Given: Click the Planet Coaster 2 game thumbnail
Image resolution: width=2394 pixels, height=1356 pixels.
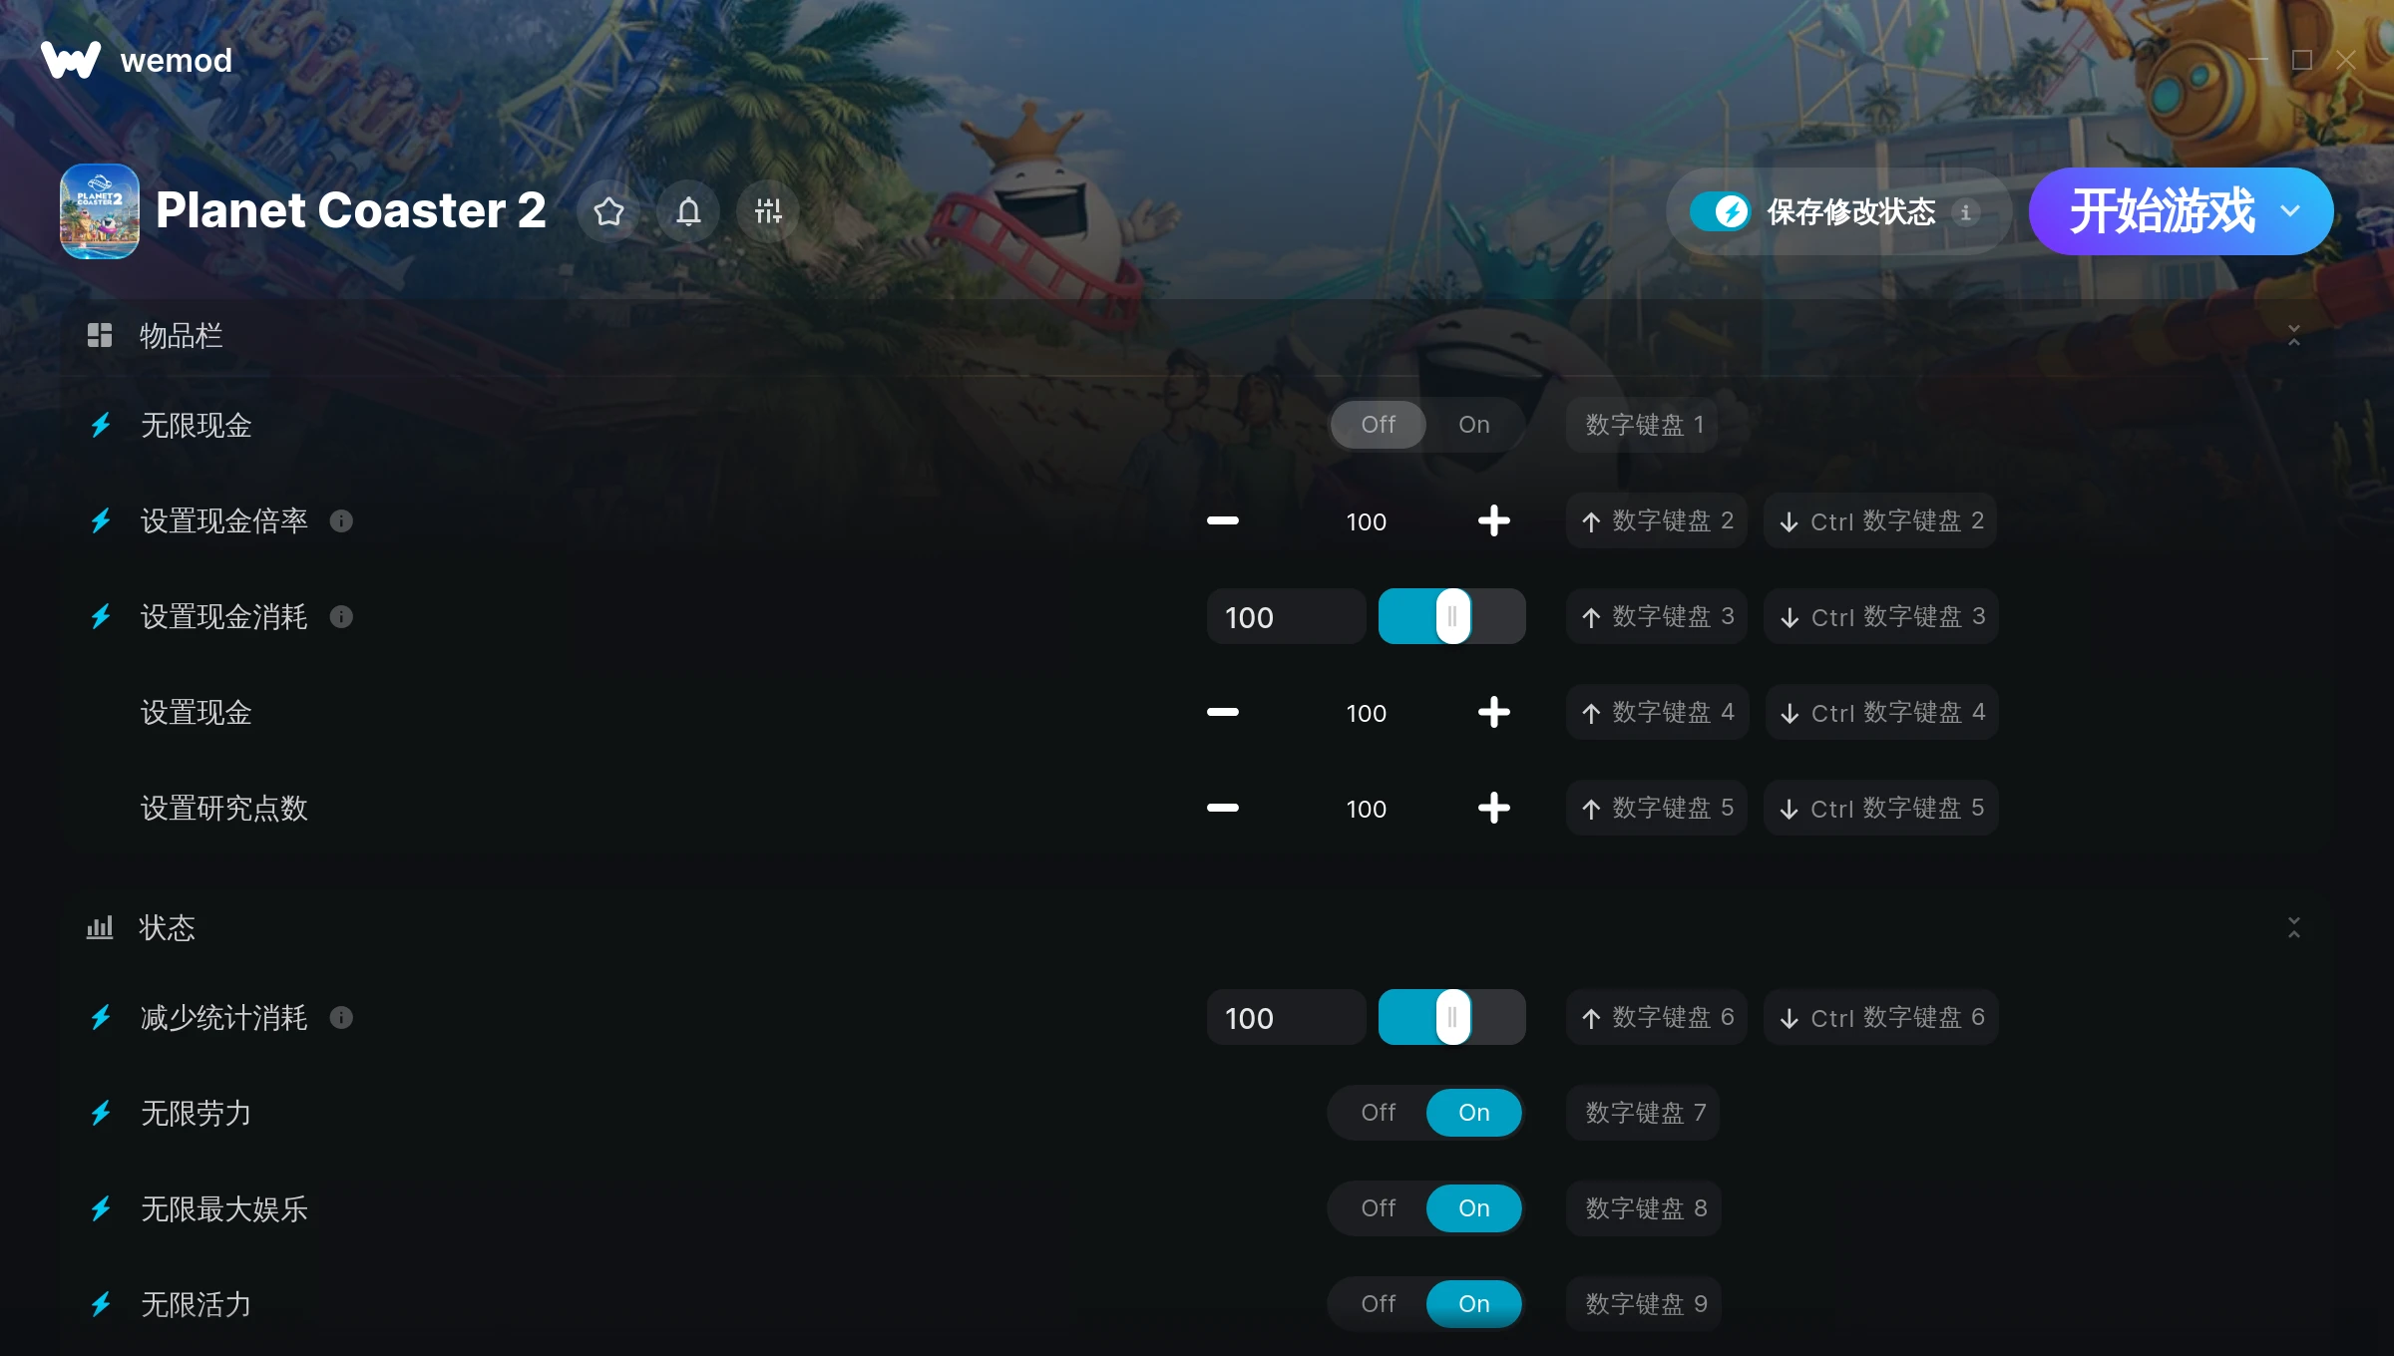Looking at the screenshot, I should [x=99, y=211].
